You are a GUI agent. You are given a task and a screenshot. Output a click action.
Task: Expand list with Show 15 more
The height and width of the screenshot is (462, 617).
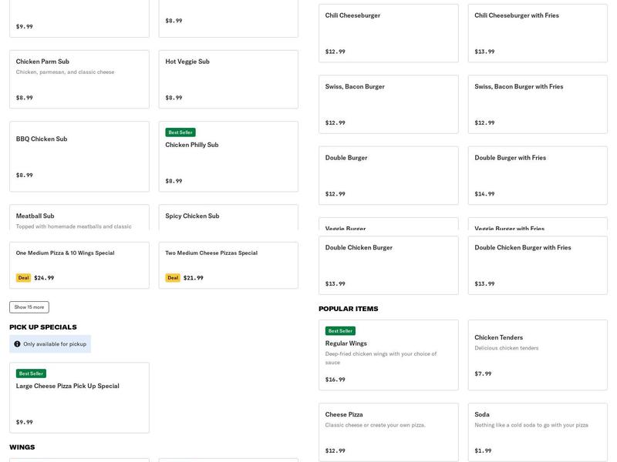coord(29,307)
